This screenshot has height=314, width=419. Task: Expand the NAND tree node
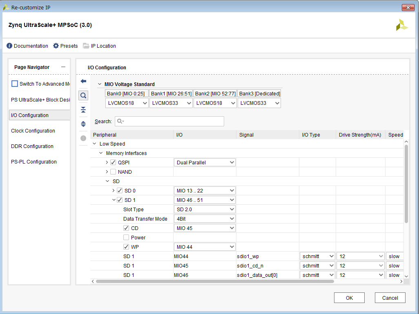(107, 172)
